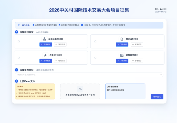Viewport: 177px width, 123px height.
Task: Select the 成果转化项目 radio button
Action: (x=19, y=58)
